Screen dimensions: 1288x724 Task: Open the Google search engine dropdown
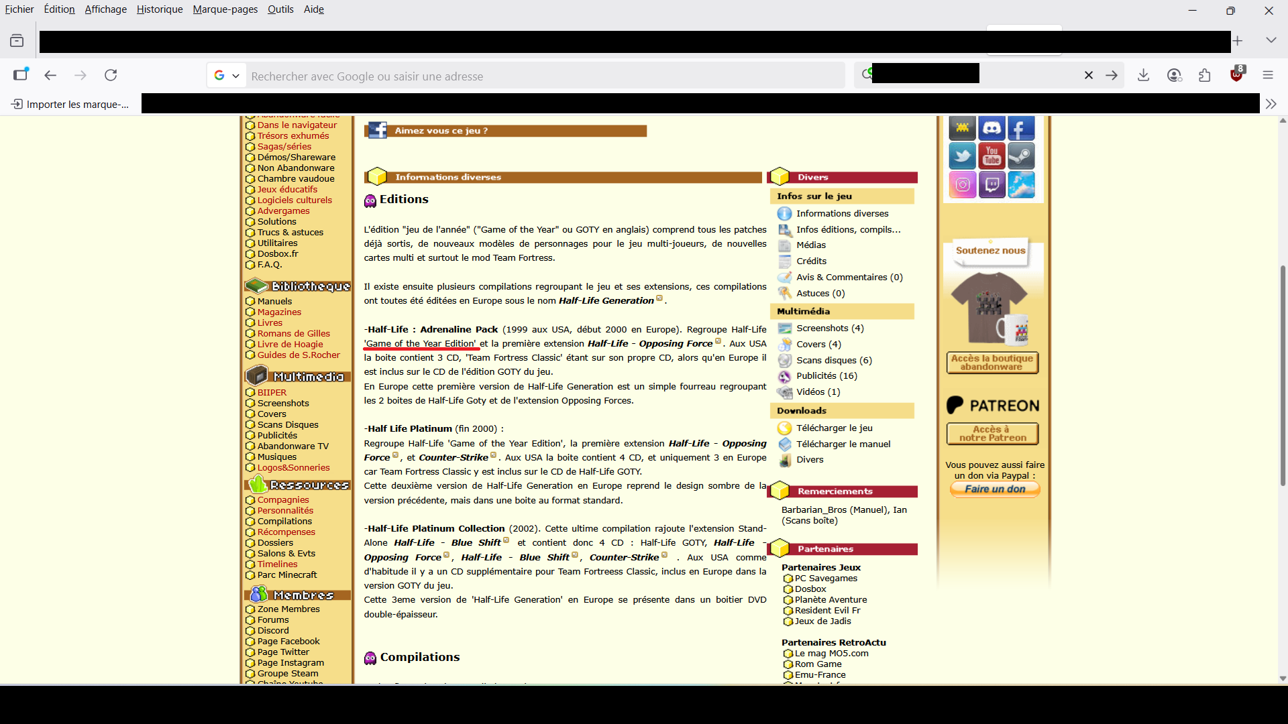pos(227,76)
